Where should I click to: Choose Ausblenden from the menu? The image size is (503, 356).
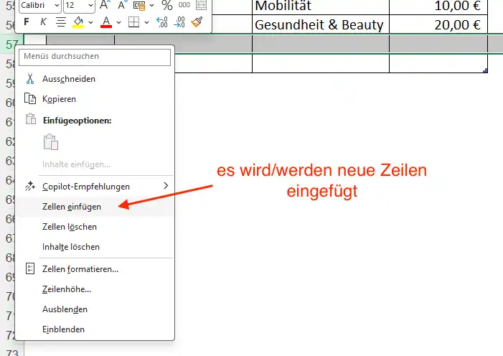(95, 309)
